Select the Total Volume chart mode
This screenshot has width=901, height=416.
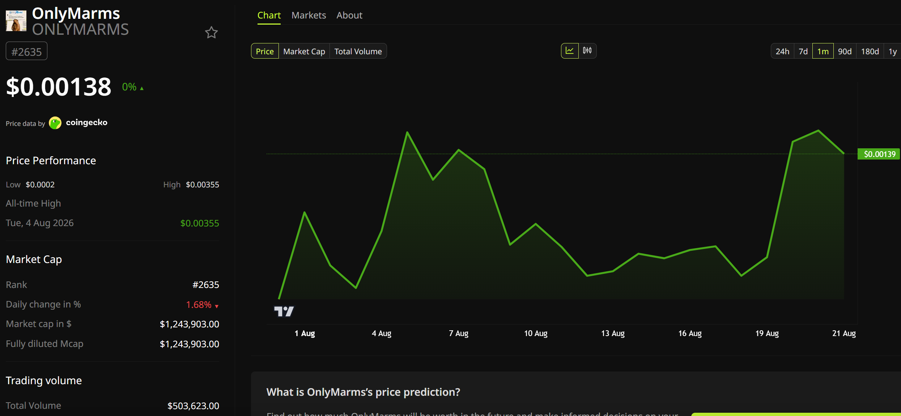point(358,51)
